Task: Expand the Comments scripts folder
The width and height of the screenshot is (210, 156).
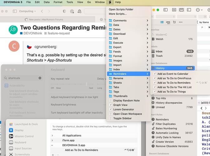Action: click(x=129, y=21)
